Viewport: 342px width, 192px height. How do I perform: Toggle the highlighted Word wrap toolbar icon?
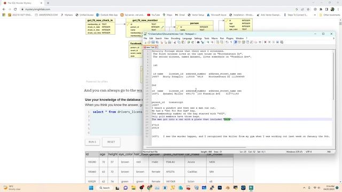pos(236,42)
